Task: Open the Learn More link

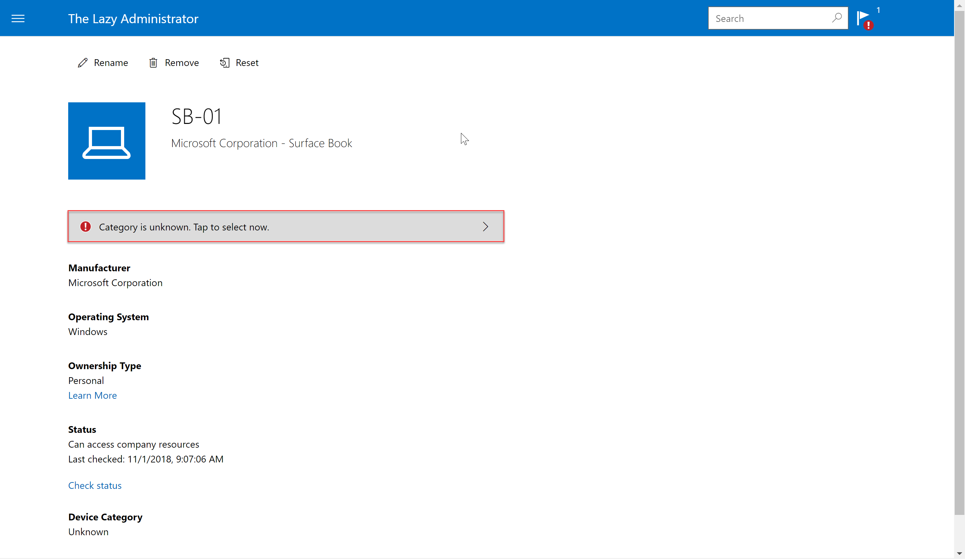Action: coord(93,396)
